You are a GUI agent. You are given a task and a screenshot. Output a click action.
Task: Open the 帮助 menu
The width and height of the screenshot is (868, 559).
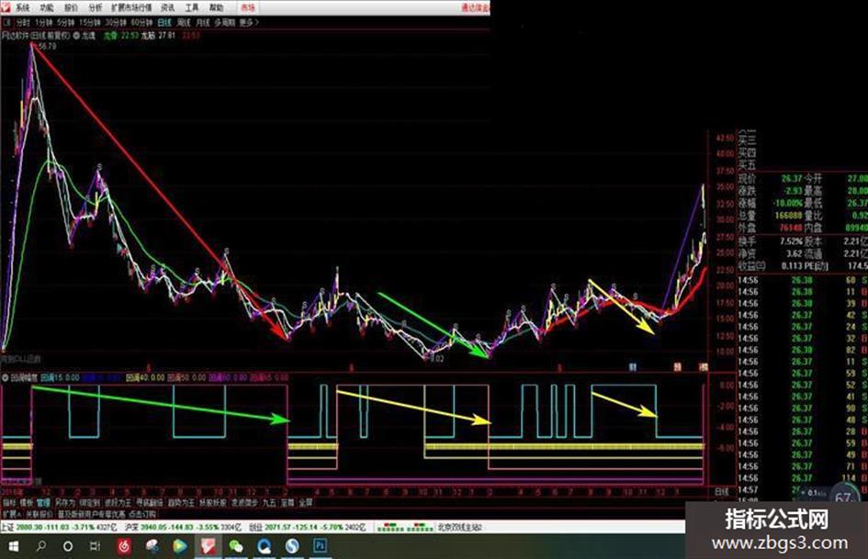[216, 7]
